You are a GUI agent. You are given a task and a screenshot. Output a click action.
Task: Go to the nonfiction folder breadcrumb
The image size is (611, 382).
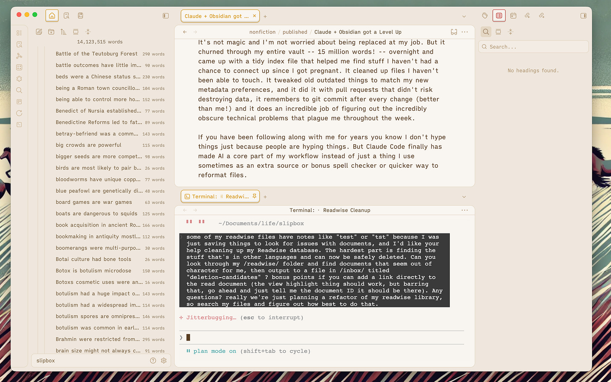coord(262,32)
